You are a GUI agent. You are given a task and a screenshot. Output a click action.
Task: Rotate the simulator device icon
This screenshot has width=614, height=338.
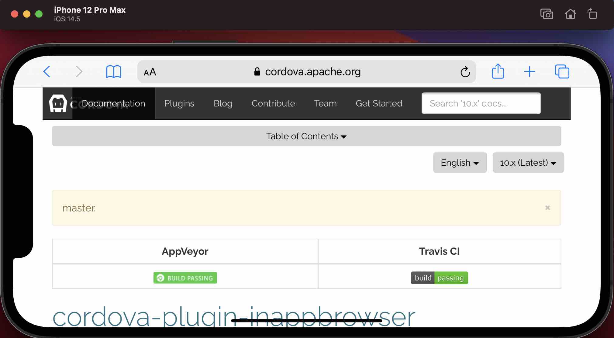[592, 14]
